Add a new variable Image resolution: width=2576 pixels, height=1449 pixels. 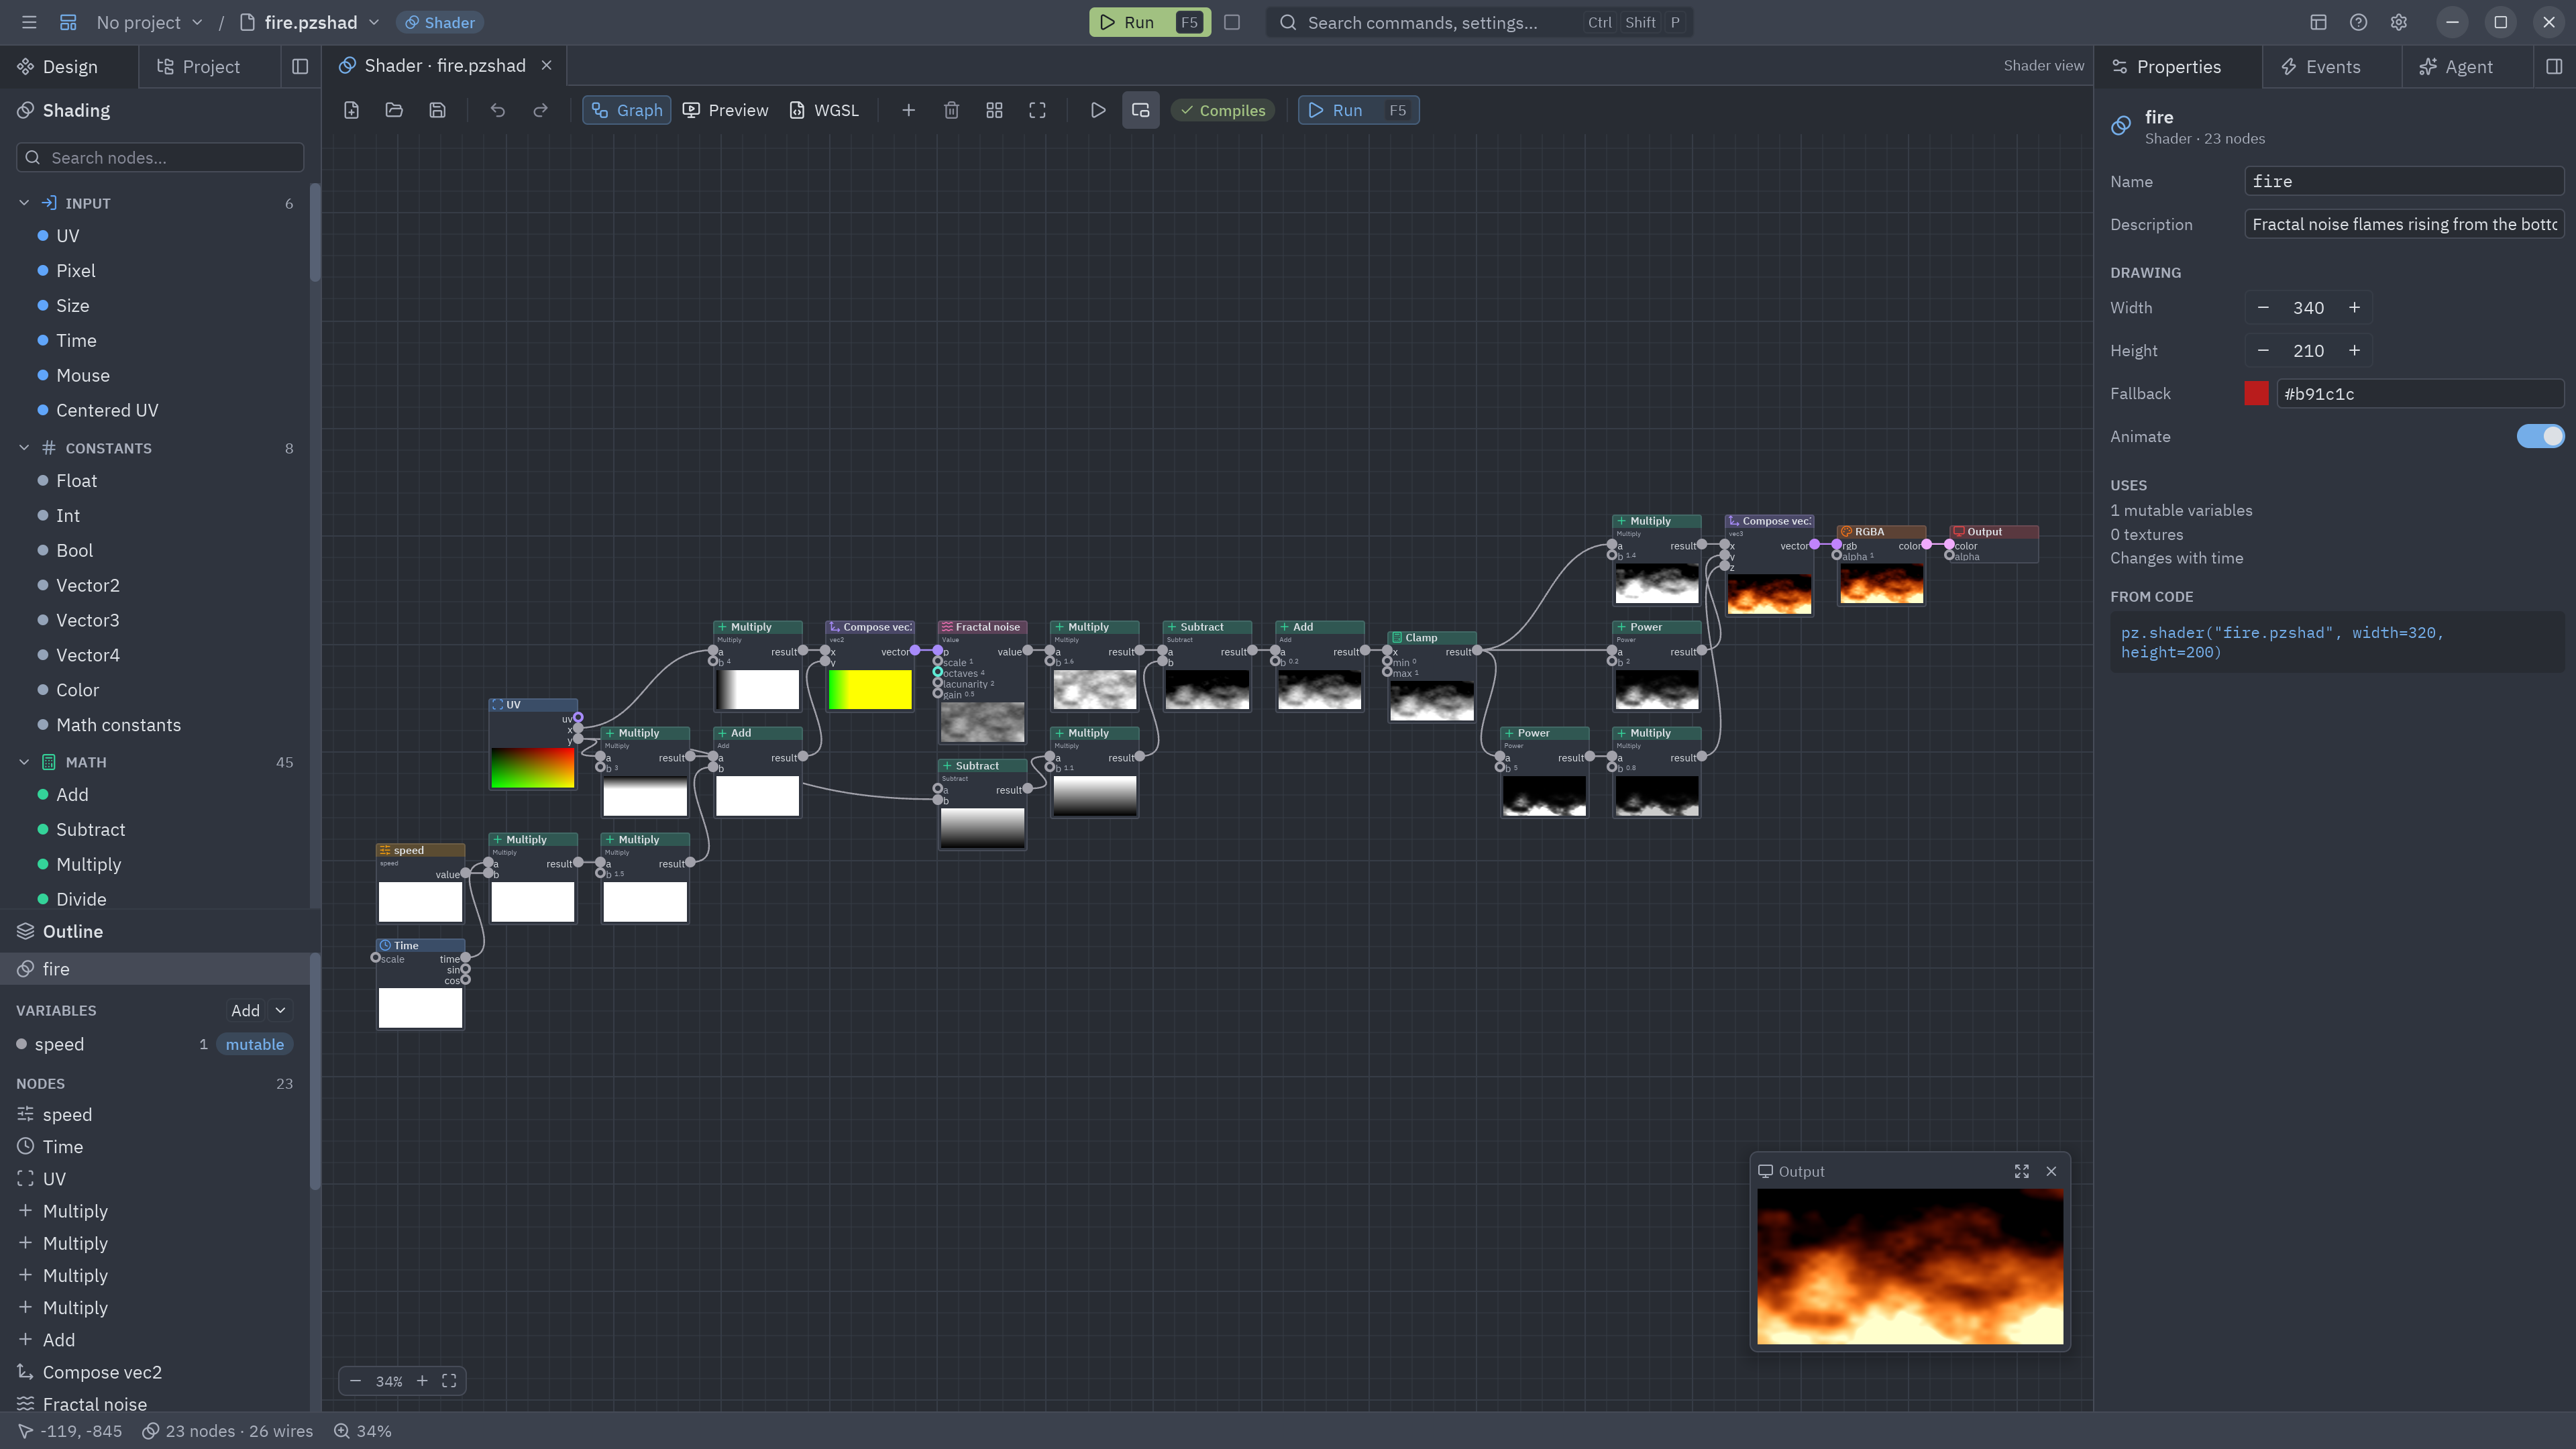pos(245,1010)
